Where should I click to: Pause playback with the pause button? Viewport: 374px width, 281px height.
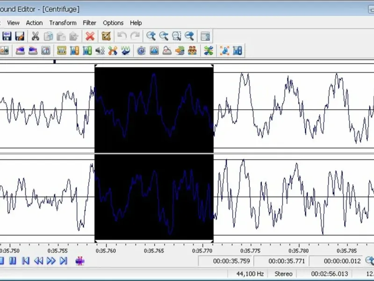[x=13, y=261]
